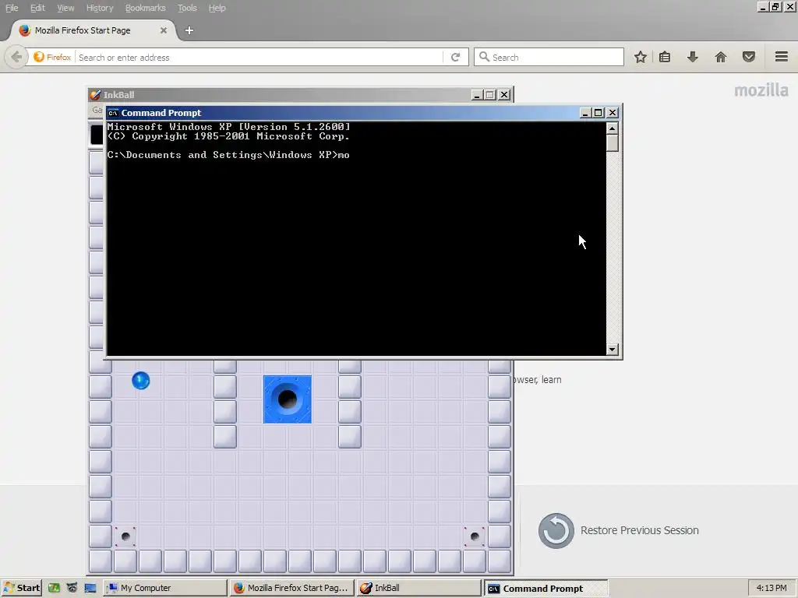Click the Pocket icon in Firefox toolbar
The height and width of the screenshot is (598, 798).
[x=749, y=57]
